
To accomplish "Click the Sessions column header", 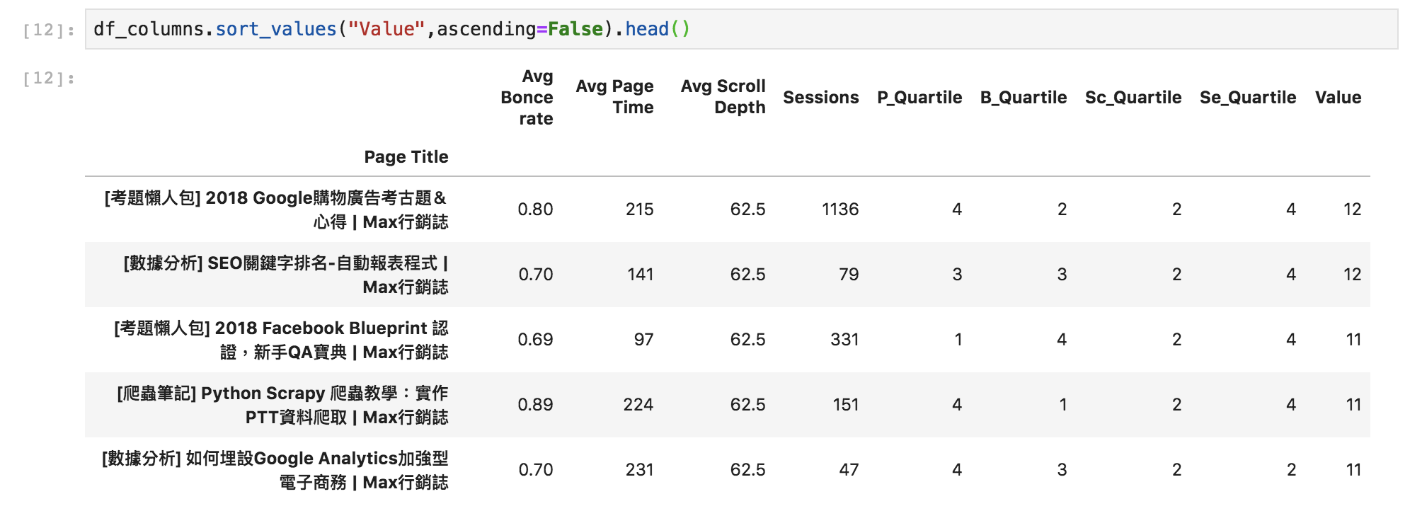I will (x=820, y=98).
